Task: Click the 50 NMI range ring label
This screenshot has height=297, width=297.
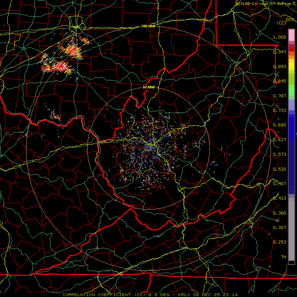Action: pyautogui.click(x=148, y=87)
